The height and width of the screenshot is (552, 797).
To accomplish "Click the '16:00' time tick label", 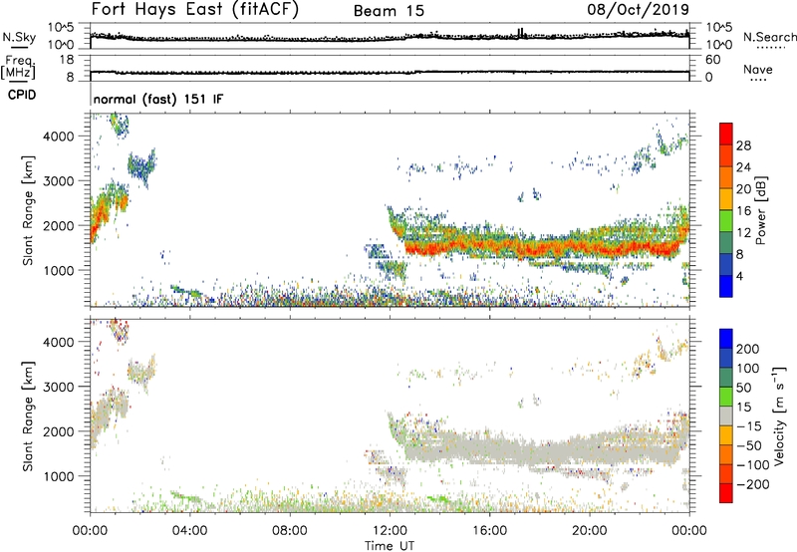I will point(489,531).
